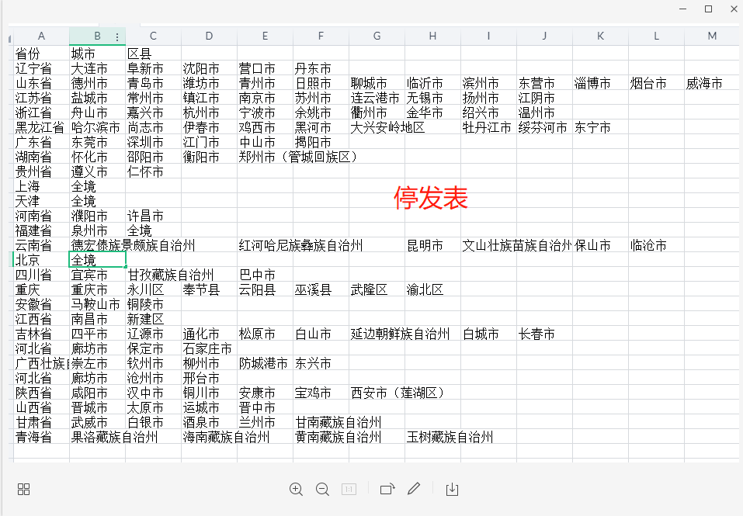Reset image to 1:1 actual size
The height and width of the screenshot is (516, 743).
tap(349, 489)
